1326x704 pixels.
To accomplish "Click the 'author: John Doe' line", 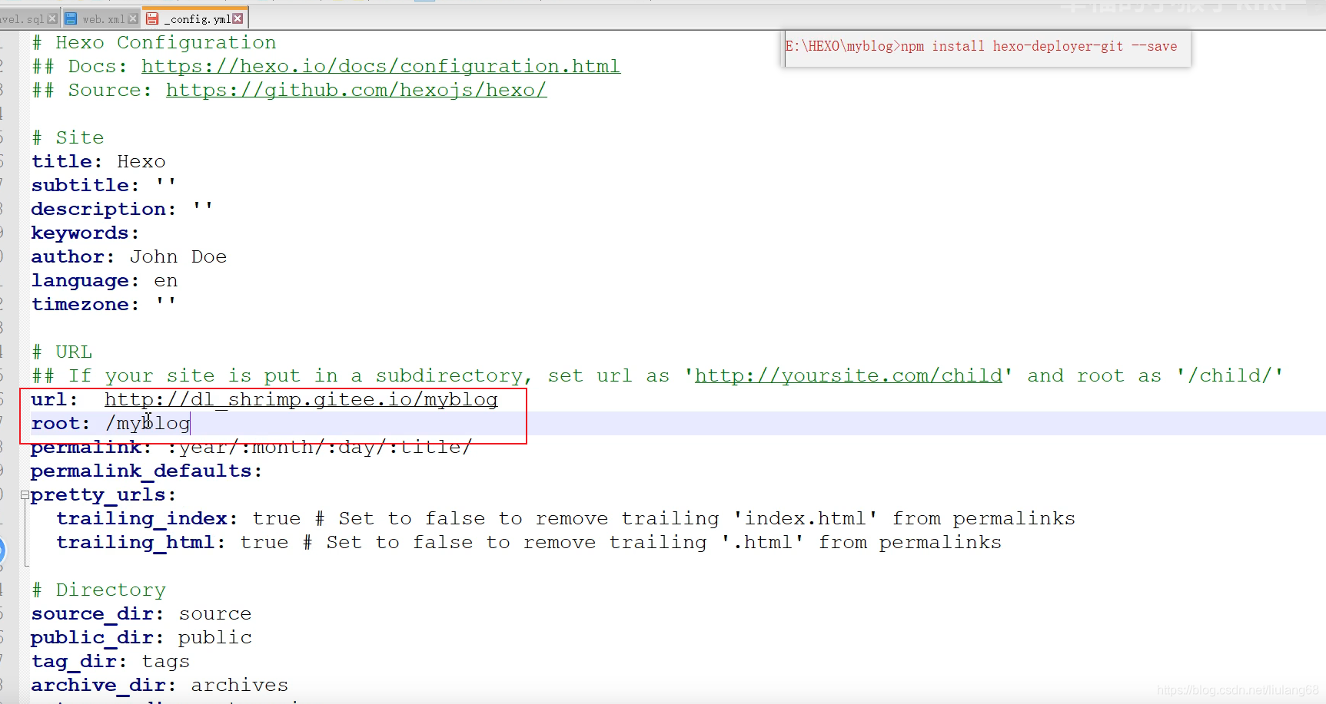I will click(x=129, y=257).
